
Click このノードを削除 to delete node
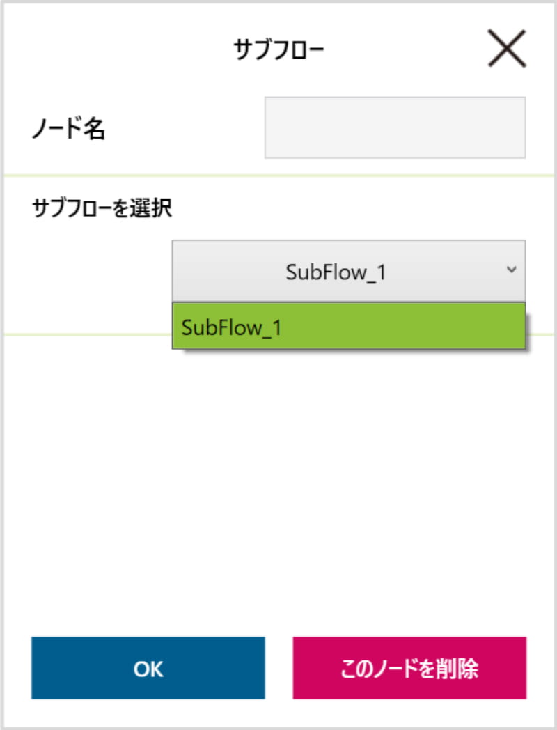click(x=409, y=668)
